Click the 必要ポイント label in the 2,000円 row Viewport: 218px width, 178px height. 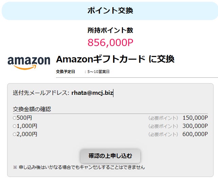(x=163, y=134)
